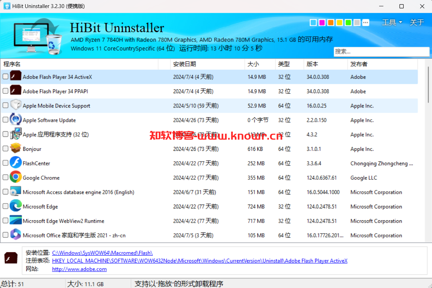
Task: Click the 0 个字节 size cell
Action: pyautogui.click(x=258, y=120)
